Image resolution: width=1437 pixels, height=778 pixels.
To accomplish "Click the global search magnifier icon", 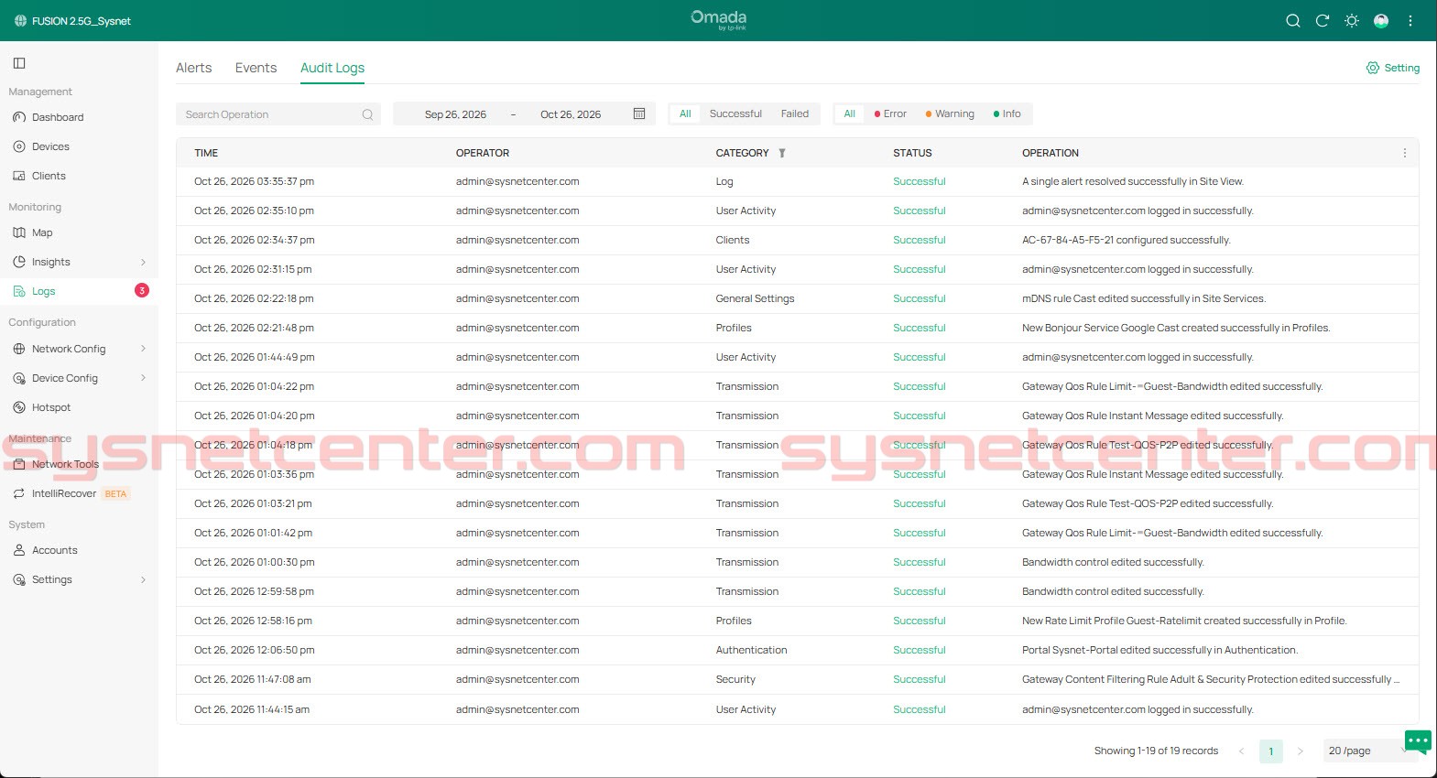I will point(1293,21).
